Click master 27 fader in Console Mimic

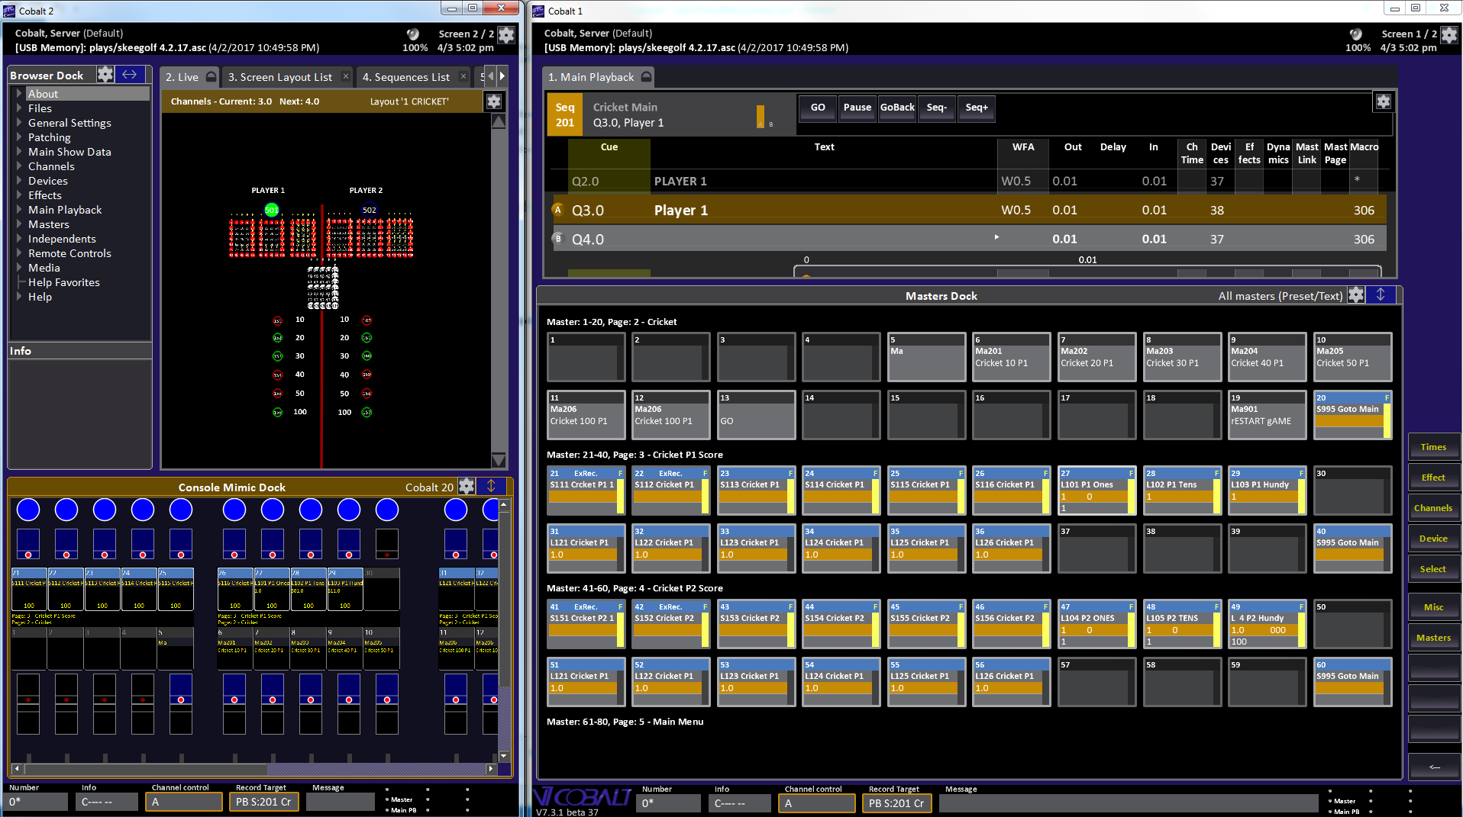273,544
